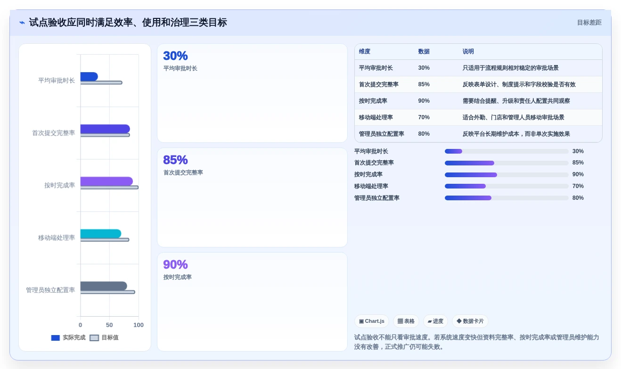
Task: Click the 90% progress row value
Action: [x=578, y=174]
